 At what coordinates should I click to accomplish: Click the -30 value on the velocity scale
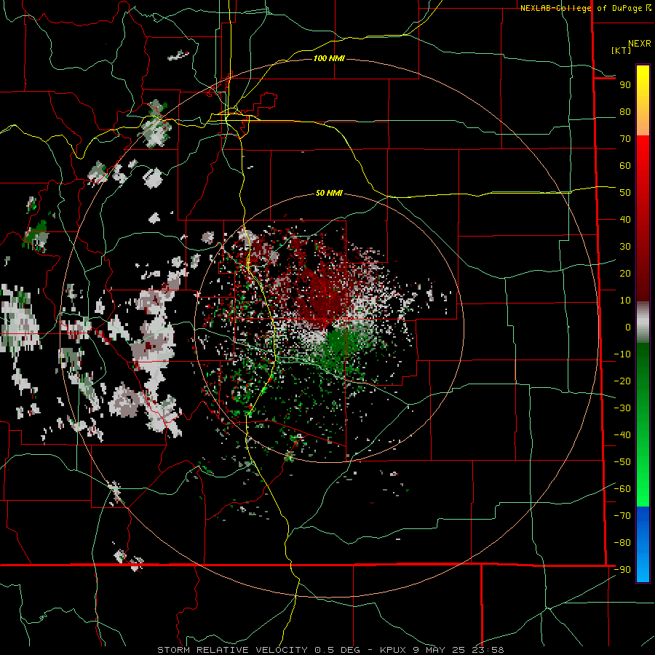(622, 408)
